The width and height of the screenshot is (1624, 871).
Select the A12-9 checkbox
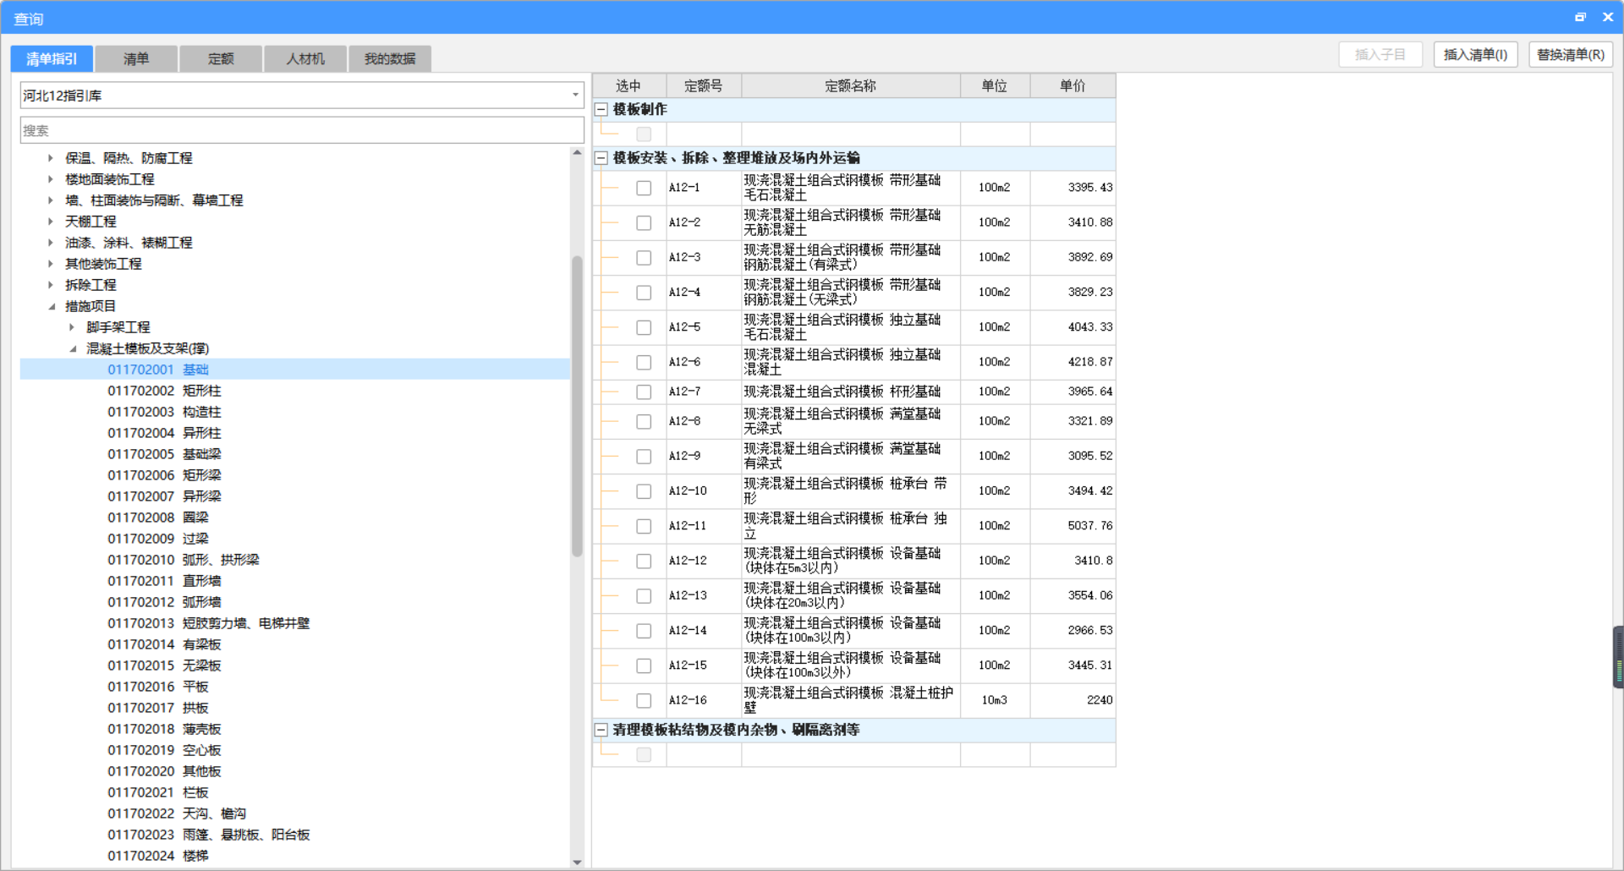pyautogui.click(x=644, y=456)
